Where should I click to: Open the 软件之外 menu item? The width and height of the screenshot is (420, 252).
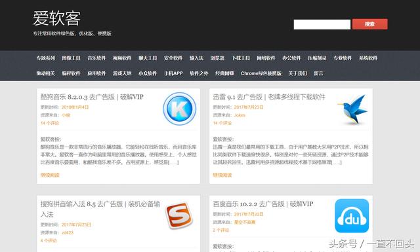coord(199,73)
